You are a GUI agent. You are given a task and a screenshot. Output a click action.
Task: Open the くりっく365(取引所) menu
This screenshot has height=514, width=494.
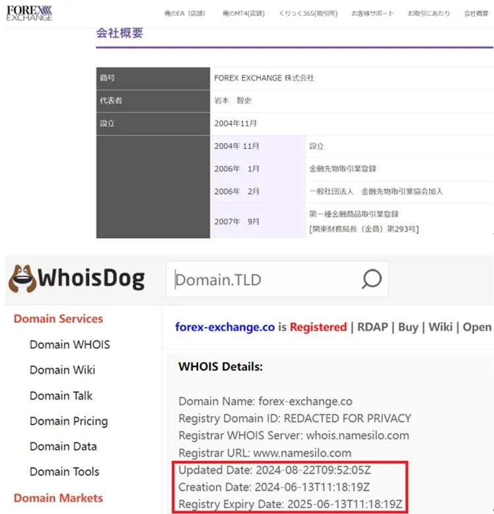pos(308,13)
